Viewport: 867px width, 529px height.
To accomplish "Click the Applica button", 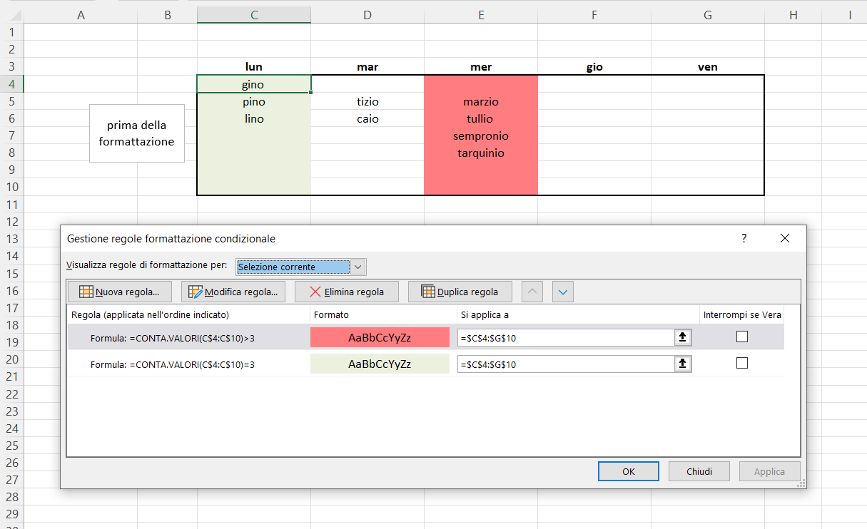I will coord(770,471).
